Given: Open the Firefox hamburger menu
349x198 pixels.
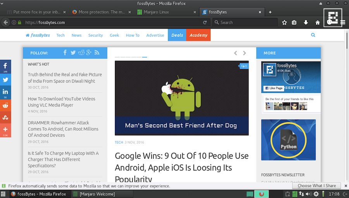Looking at the screenshot, I should pyautogui.click(x=343, y=23).
